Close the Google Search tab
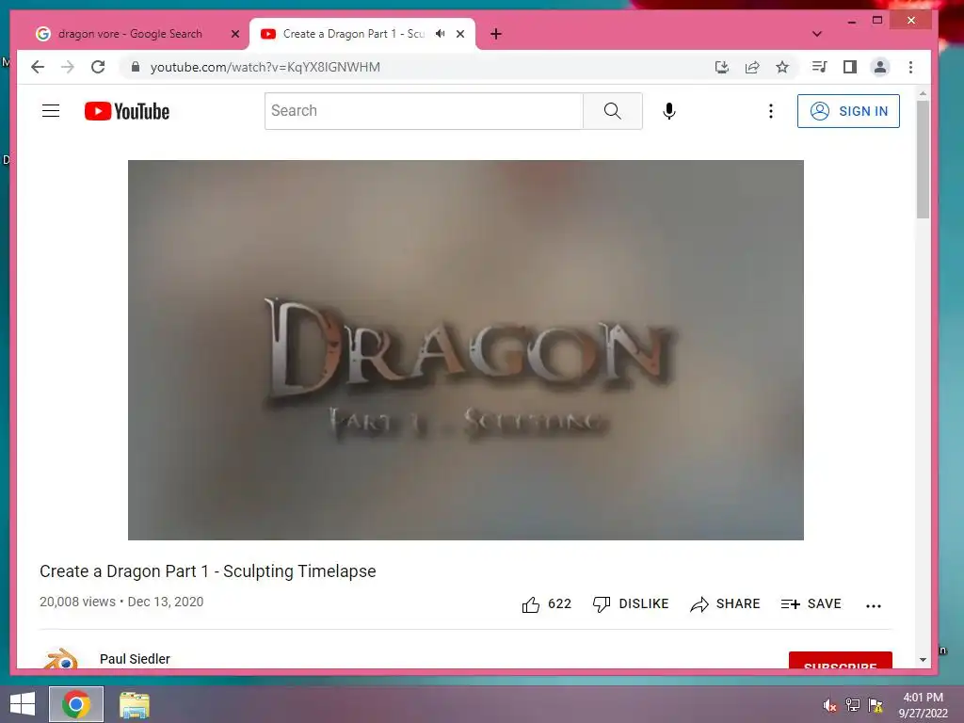Screen dimensions: 964x723 [x=234, y=34]
